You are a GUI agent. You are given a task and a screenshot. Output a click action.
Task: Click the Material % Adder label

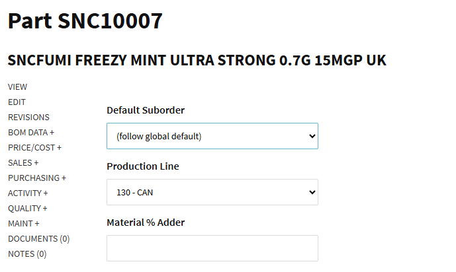(146, 222)
